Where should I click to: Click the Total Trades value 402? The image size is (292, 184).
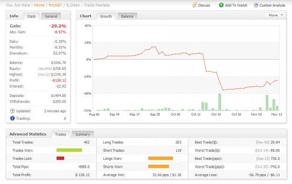point(86,142)
